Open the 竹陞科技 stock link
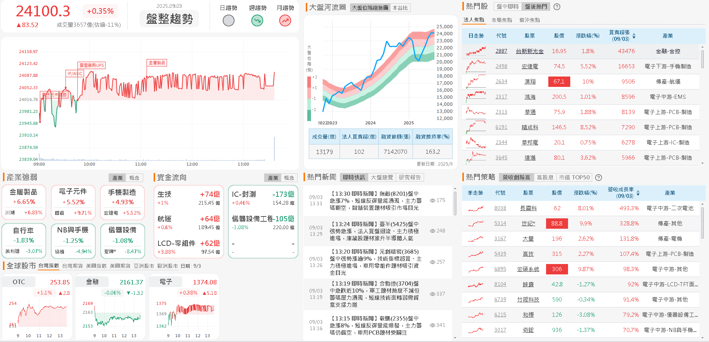 pos(528,300)
